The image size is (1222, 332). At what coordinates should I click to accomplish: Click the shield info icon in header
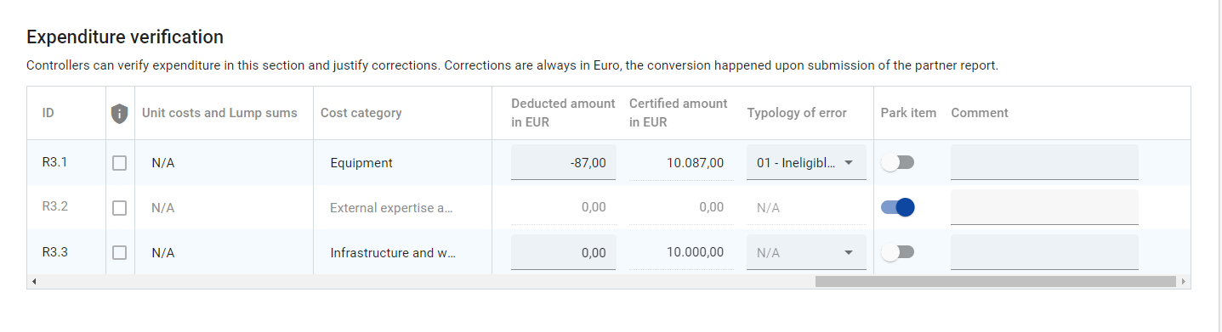tap(120, 113)
